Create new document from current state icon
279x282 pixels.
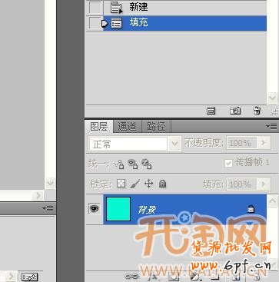[x=211, y=111]
